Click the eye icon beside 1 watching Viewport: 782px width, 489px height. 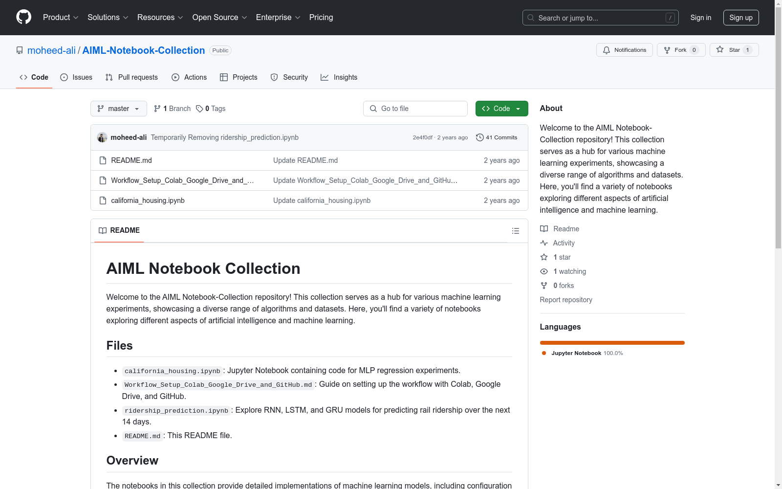point(544,271)
